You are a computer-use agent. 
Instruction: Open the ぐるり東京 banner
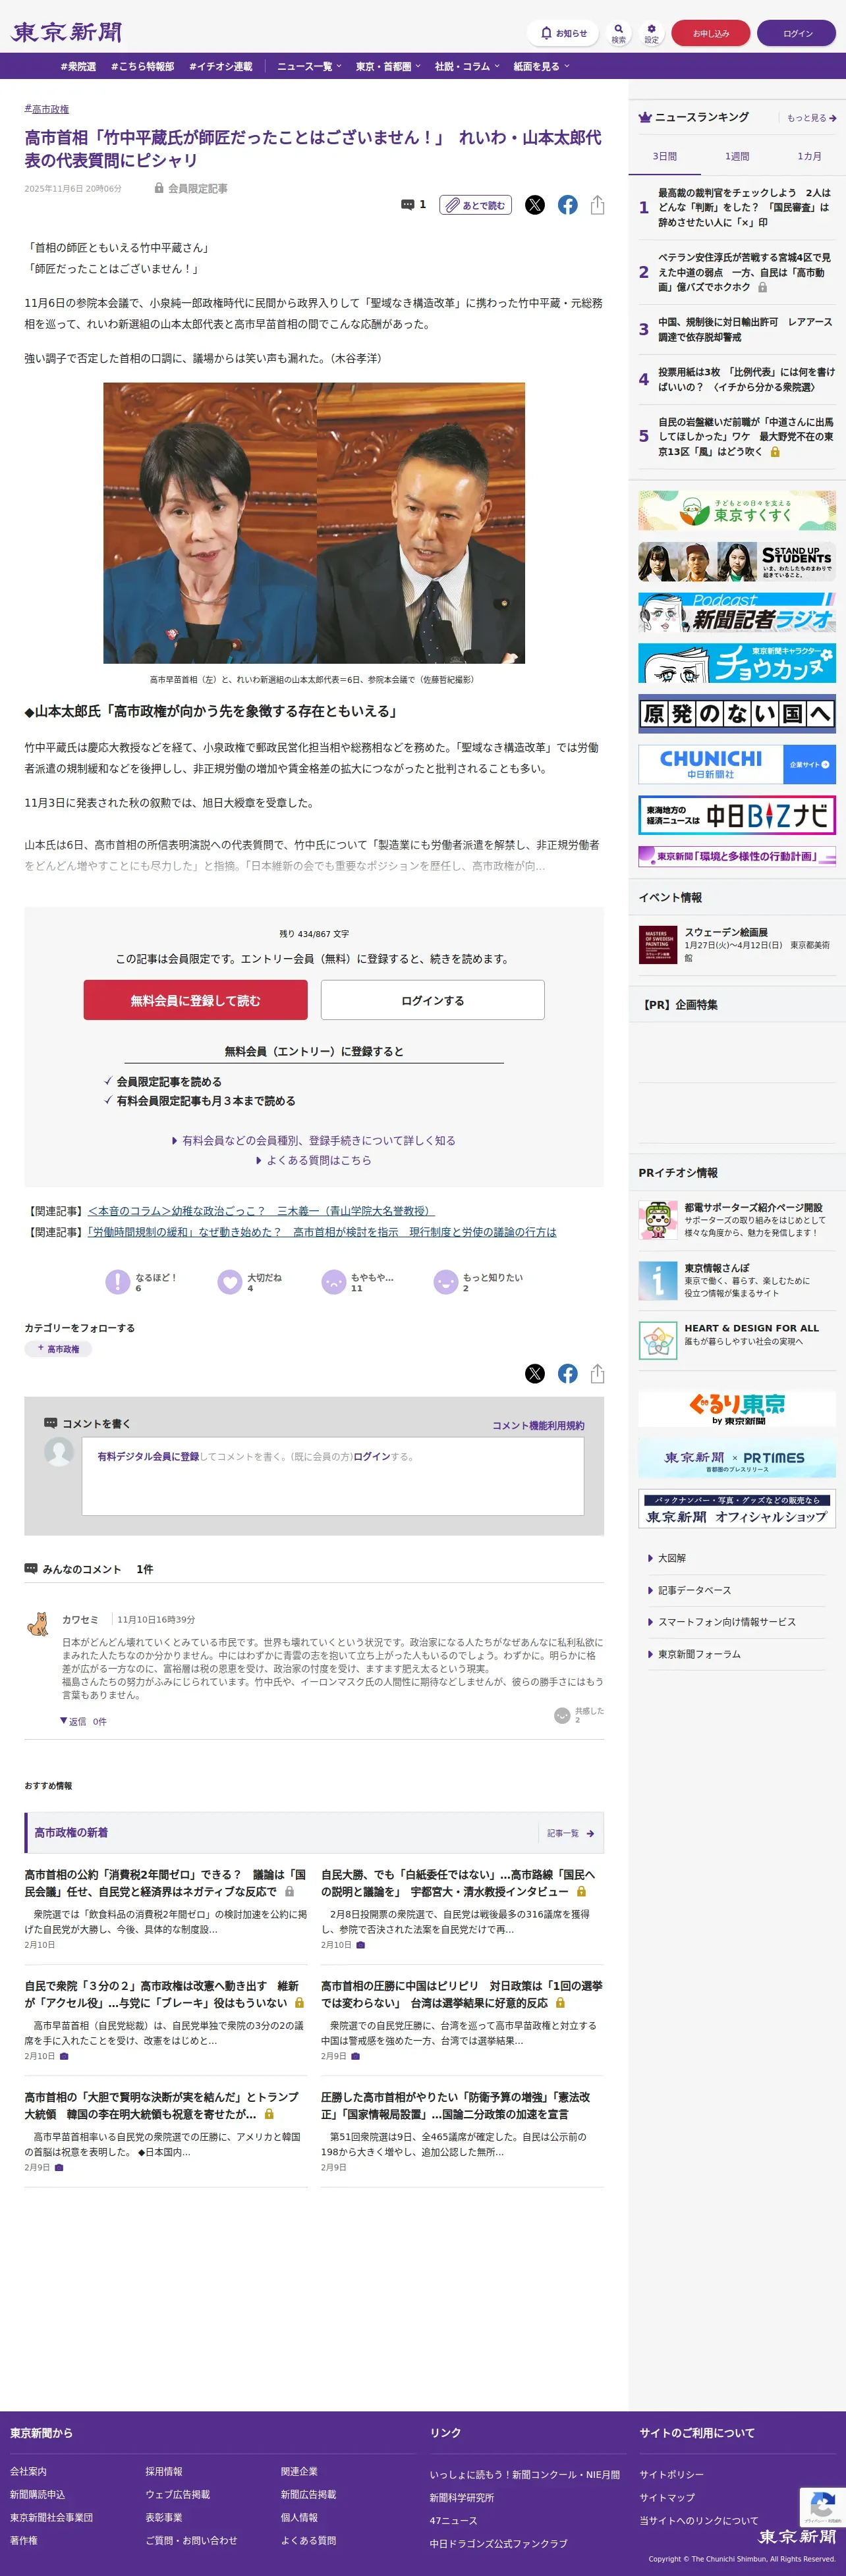(737, 1407)
